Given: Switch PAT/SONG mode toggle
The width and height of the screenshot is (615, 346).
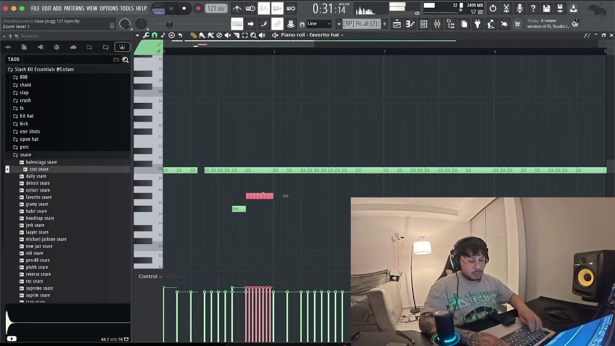Looking at the screenshot, I should (159, 8).
